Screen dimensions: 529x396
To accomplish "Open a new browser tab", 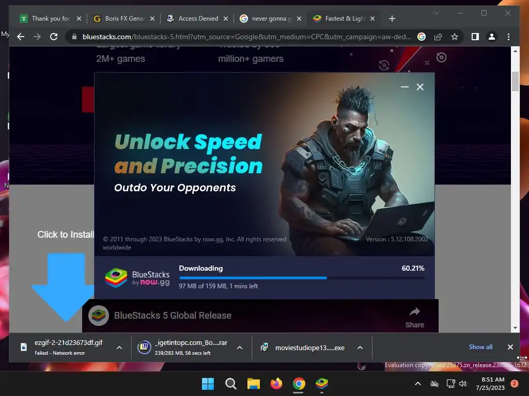I will [392, 19].
